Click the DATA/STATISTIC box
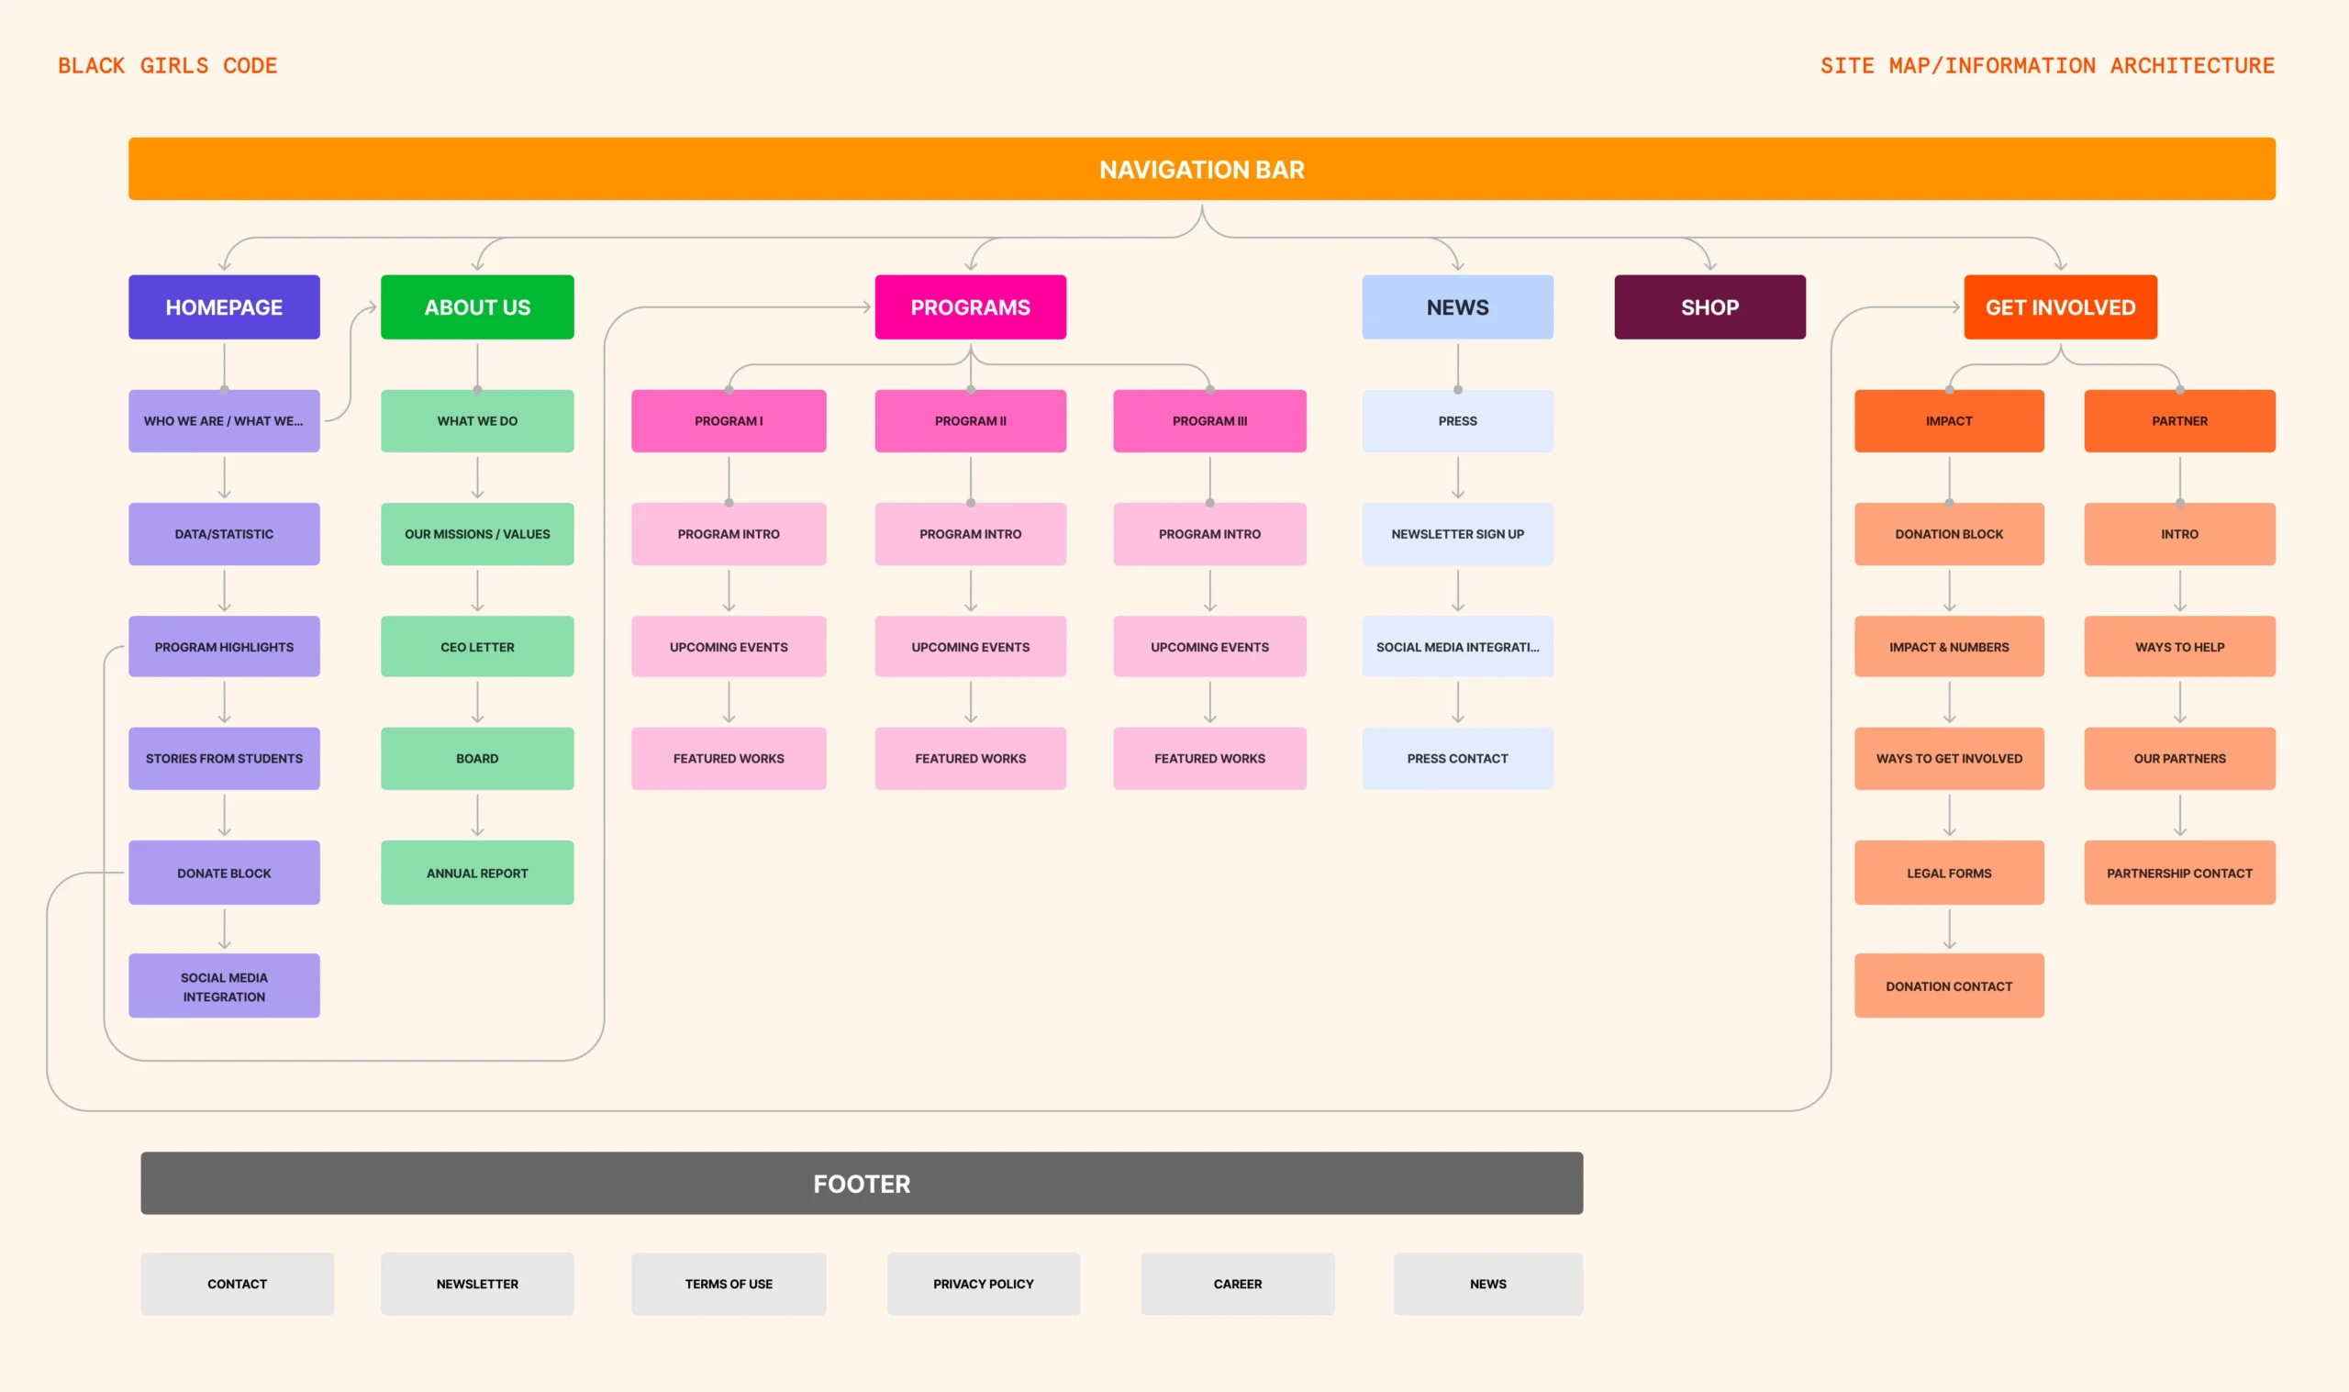Viewport: 2349px width, 1392px height. click(224, 534)
